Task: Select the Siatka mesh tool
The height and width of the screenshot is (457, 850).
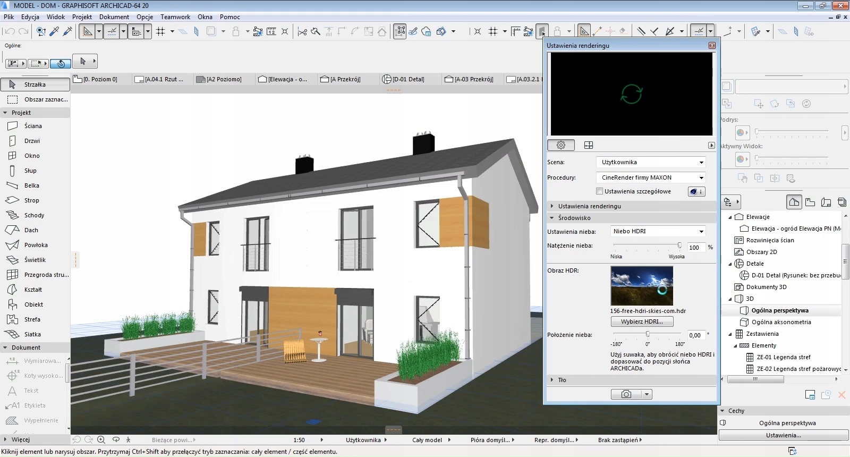Action: click(32, 334)
